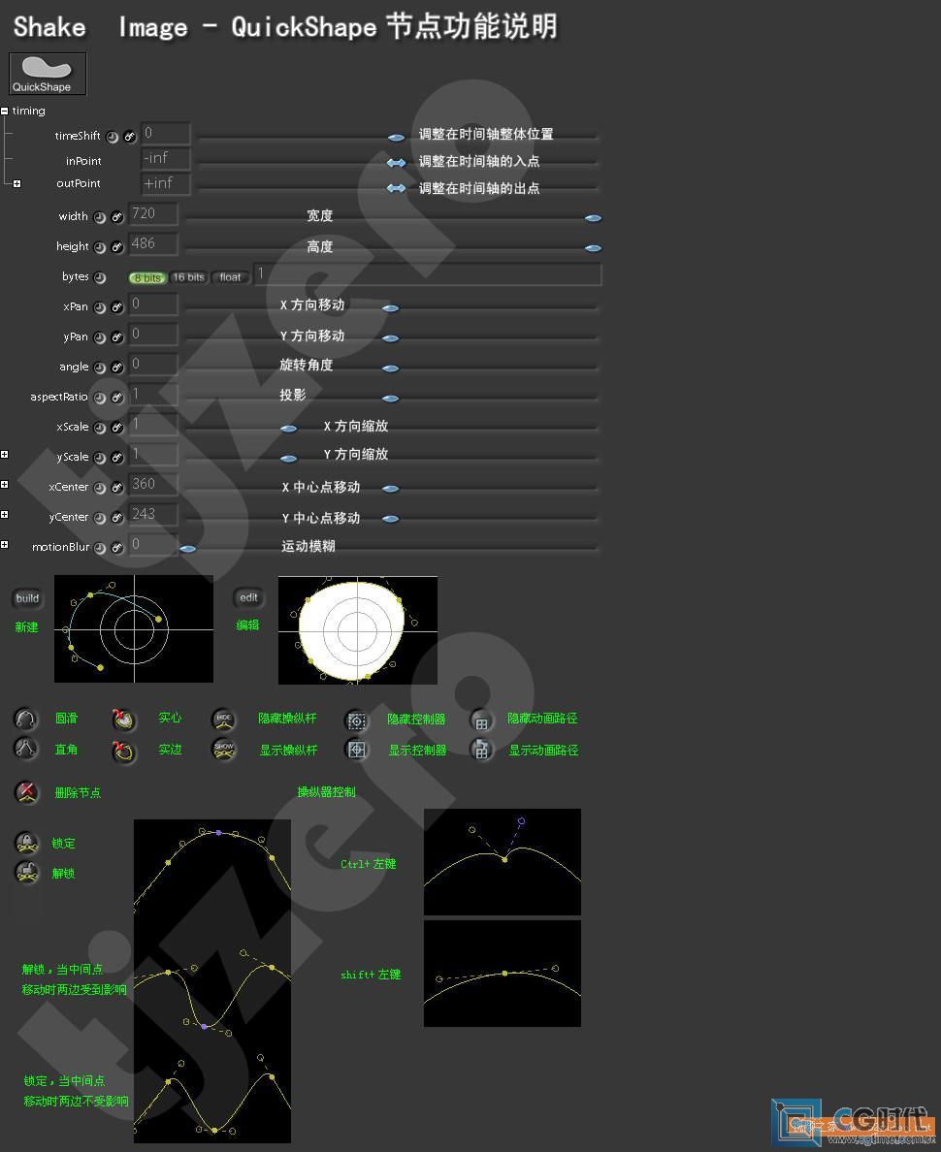Image resolution: width=941 pixels, height=1152 pixels.
Task: Select the corner (直角) point icon
Action: pos(26,748)
